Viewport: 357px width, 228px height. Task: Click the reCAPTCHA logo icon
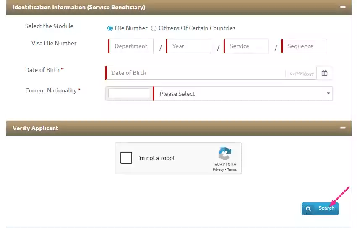225,154
